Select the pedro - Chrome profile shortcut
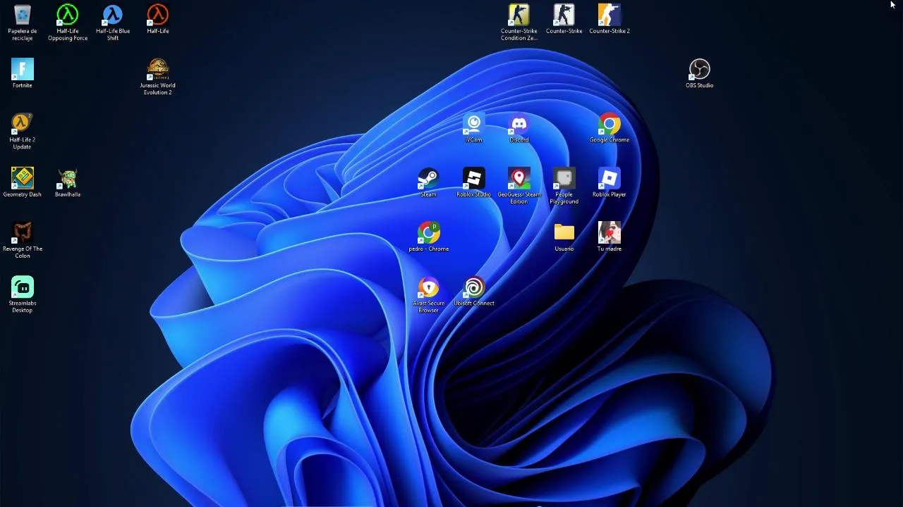The width and height of the screenshot is (903, 507). click(429, 232)
